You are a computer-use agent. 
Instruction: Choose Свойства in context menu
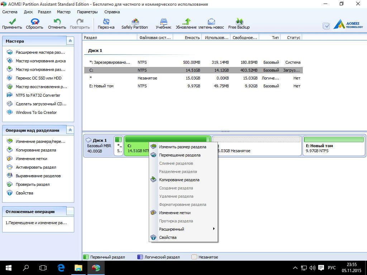click(183, 237)
